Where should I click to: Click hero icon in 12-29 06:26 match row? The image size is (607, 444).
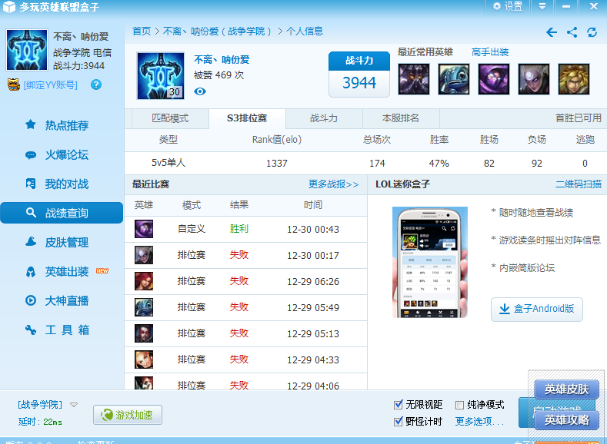(x=144, y=281)
